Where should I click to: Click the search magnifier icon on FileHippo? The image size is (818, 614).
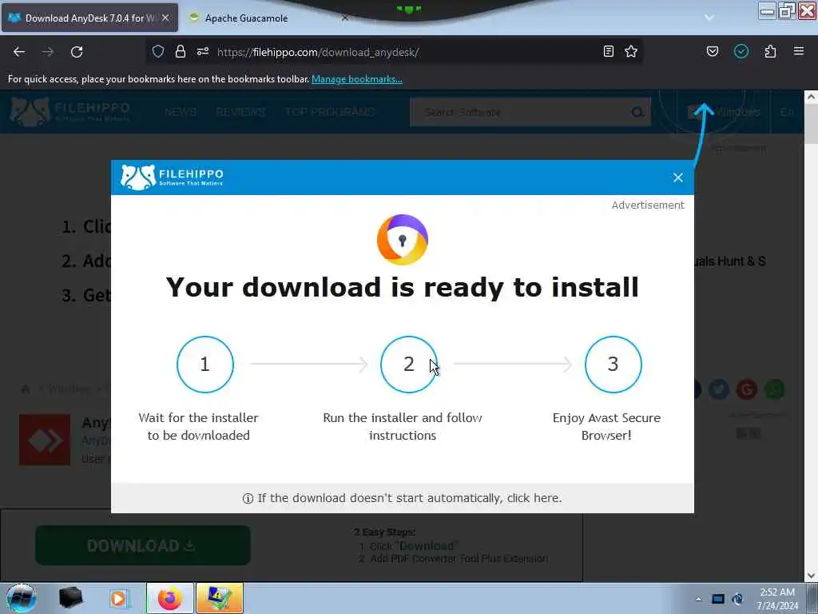637,112
